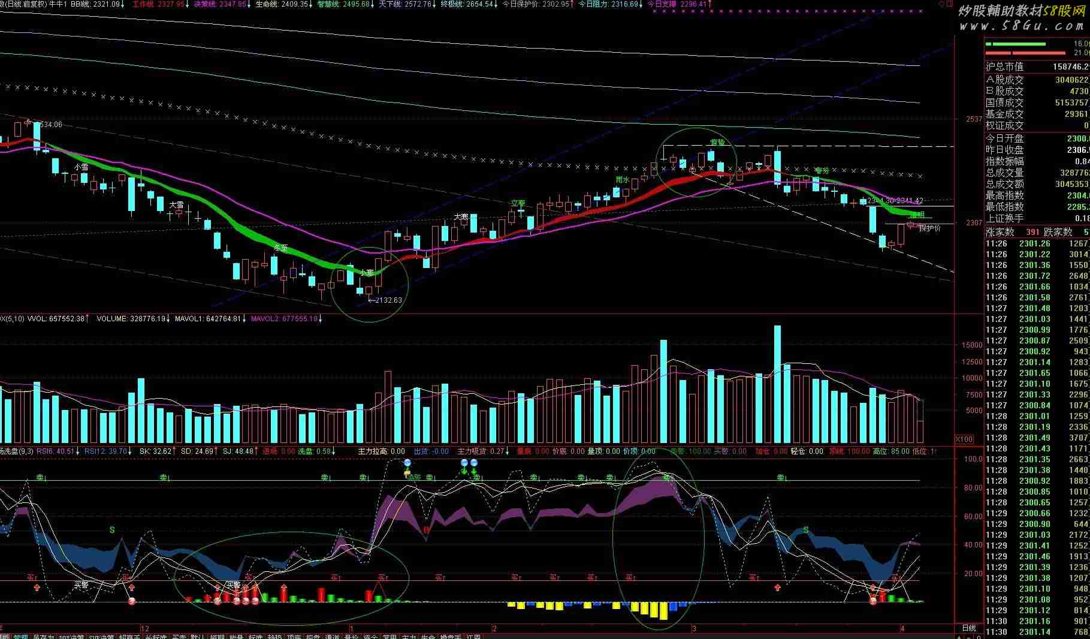The image size is (1090, 639).
Task: Click the green 16.0 progress bar
Action: (1016, 44)
